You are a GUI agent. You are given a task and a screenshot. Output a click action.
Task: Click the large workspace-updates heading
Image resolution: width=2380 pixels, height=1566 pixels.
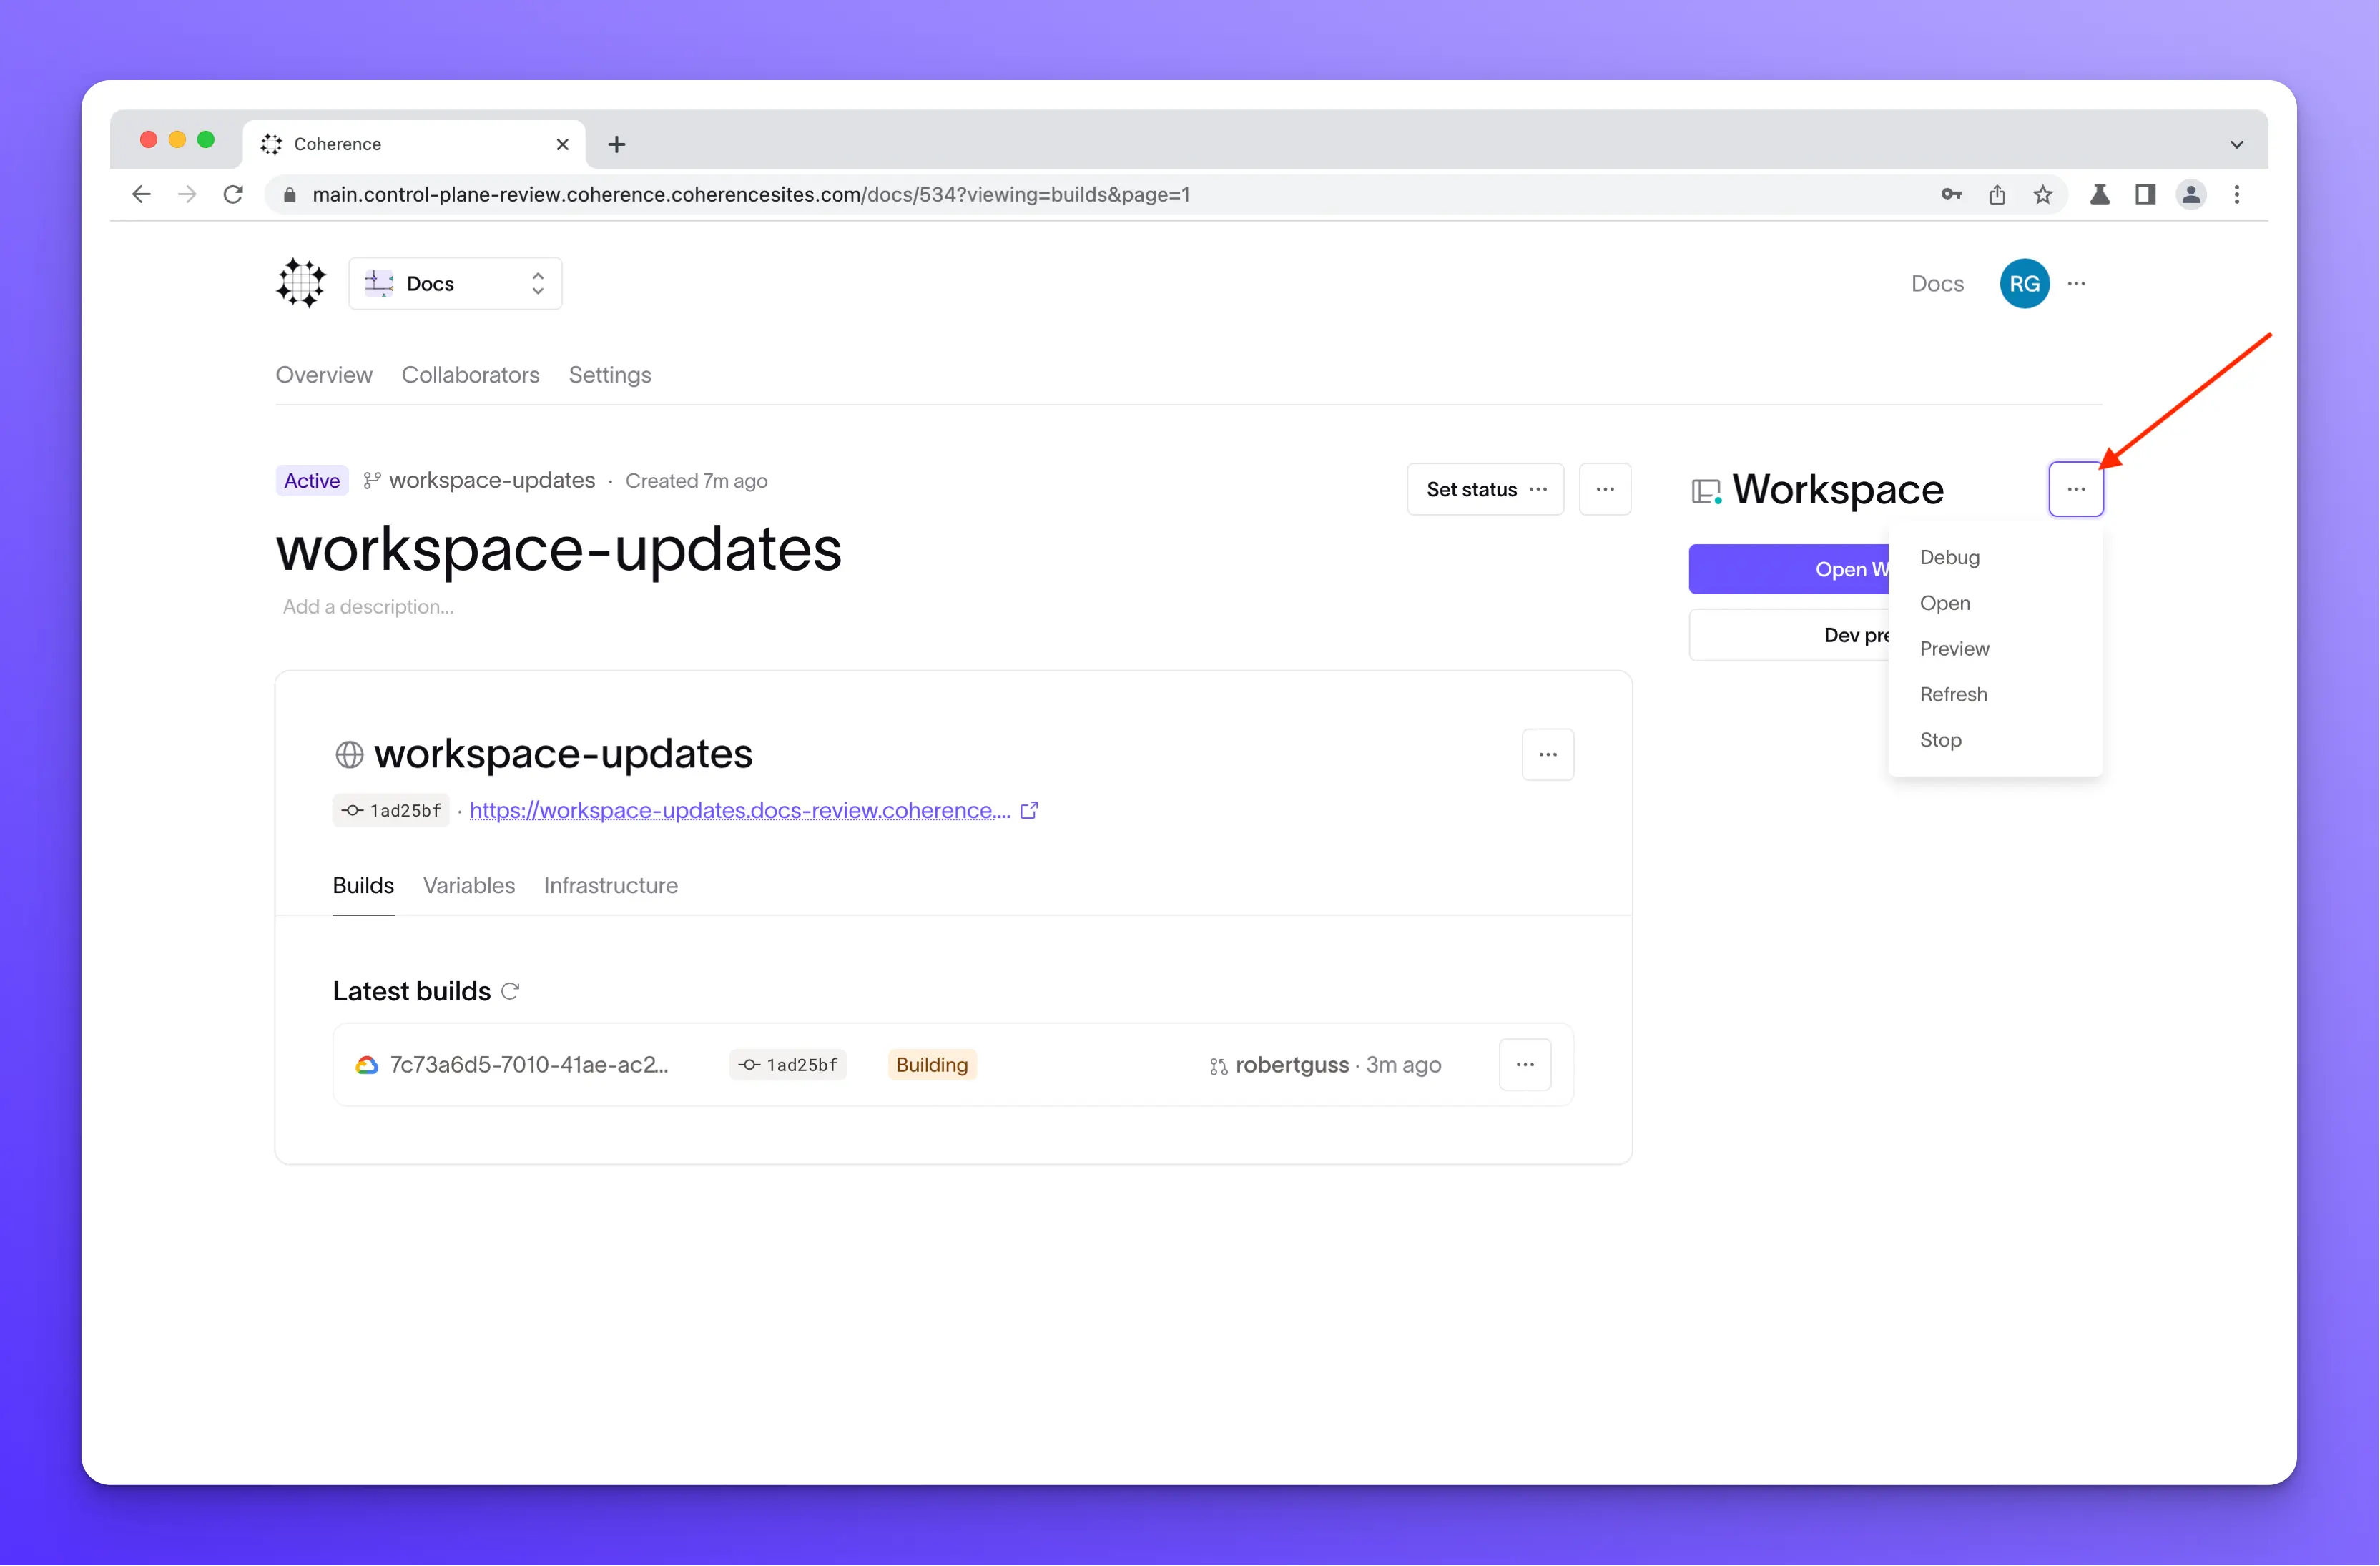(x=559, y=550)
